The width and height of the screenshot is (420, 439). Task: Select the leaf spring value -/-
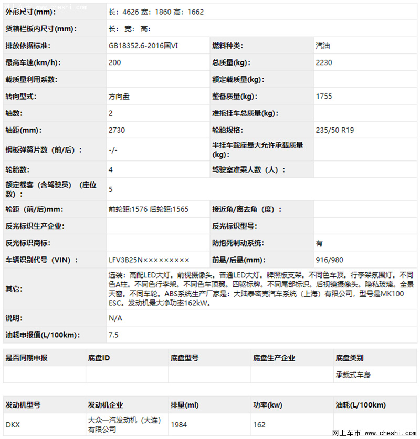pos(113,150)
